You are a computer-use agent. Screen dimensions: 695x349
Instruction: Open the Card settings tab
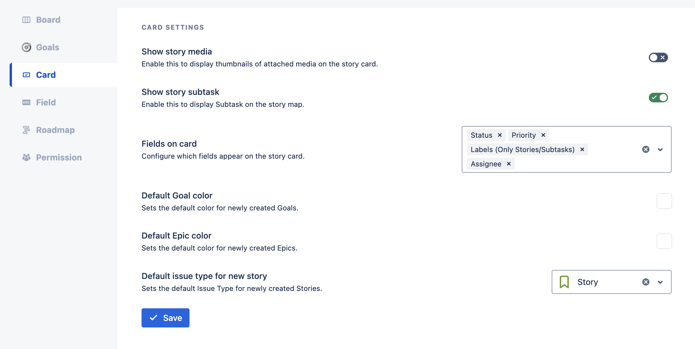(x=46, y=75)
